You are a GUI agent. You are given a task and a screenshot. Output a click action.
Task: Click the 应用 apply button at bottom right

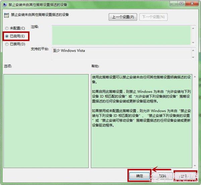point(185,176)
